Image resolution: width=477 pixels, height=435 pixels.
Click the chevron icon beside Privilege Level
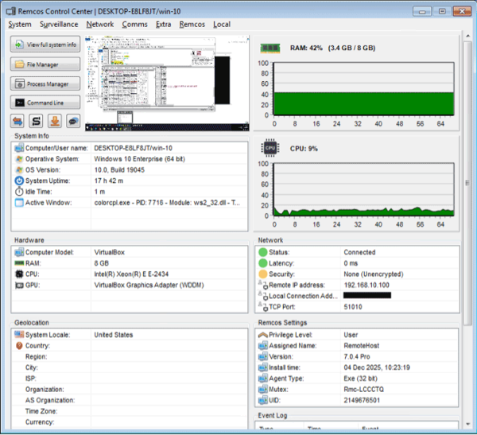tap(264, 335)
